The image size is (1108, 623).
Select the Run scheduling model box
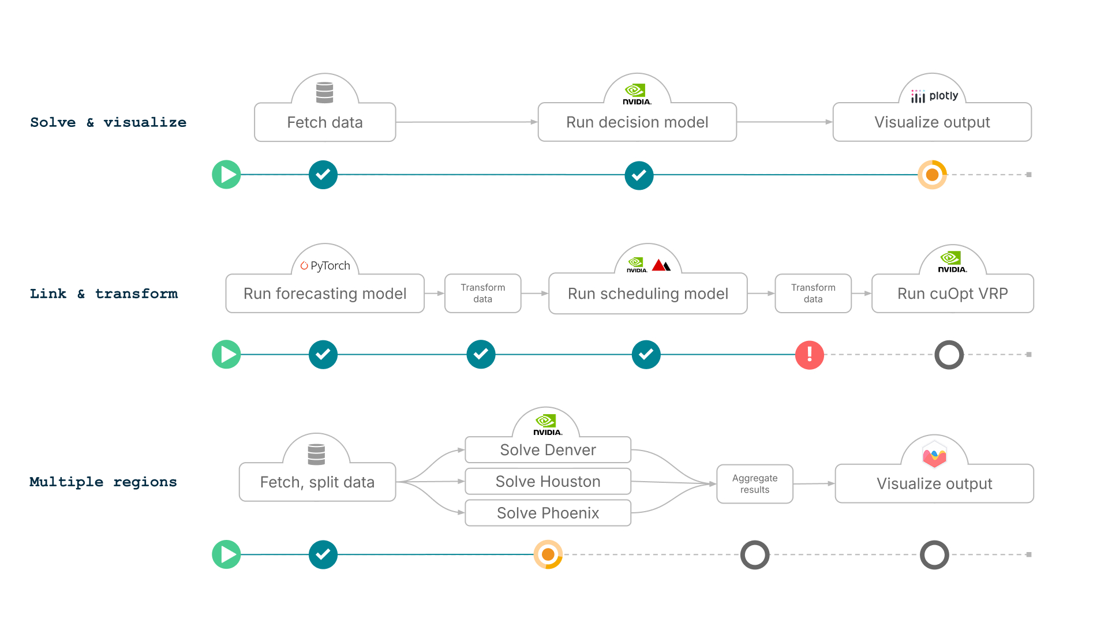[647, 294]
